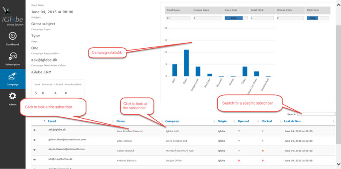This screenshot has width=341, height=169.
Task: Click the Unique Open value field
Action: click(207, 18)
